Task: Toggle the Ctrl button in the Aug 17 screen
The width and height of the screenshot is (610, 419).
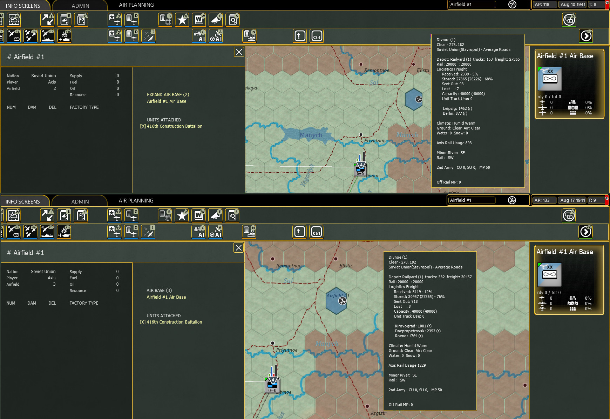Action: [x=317, y=232]
